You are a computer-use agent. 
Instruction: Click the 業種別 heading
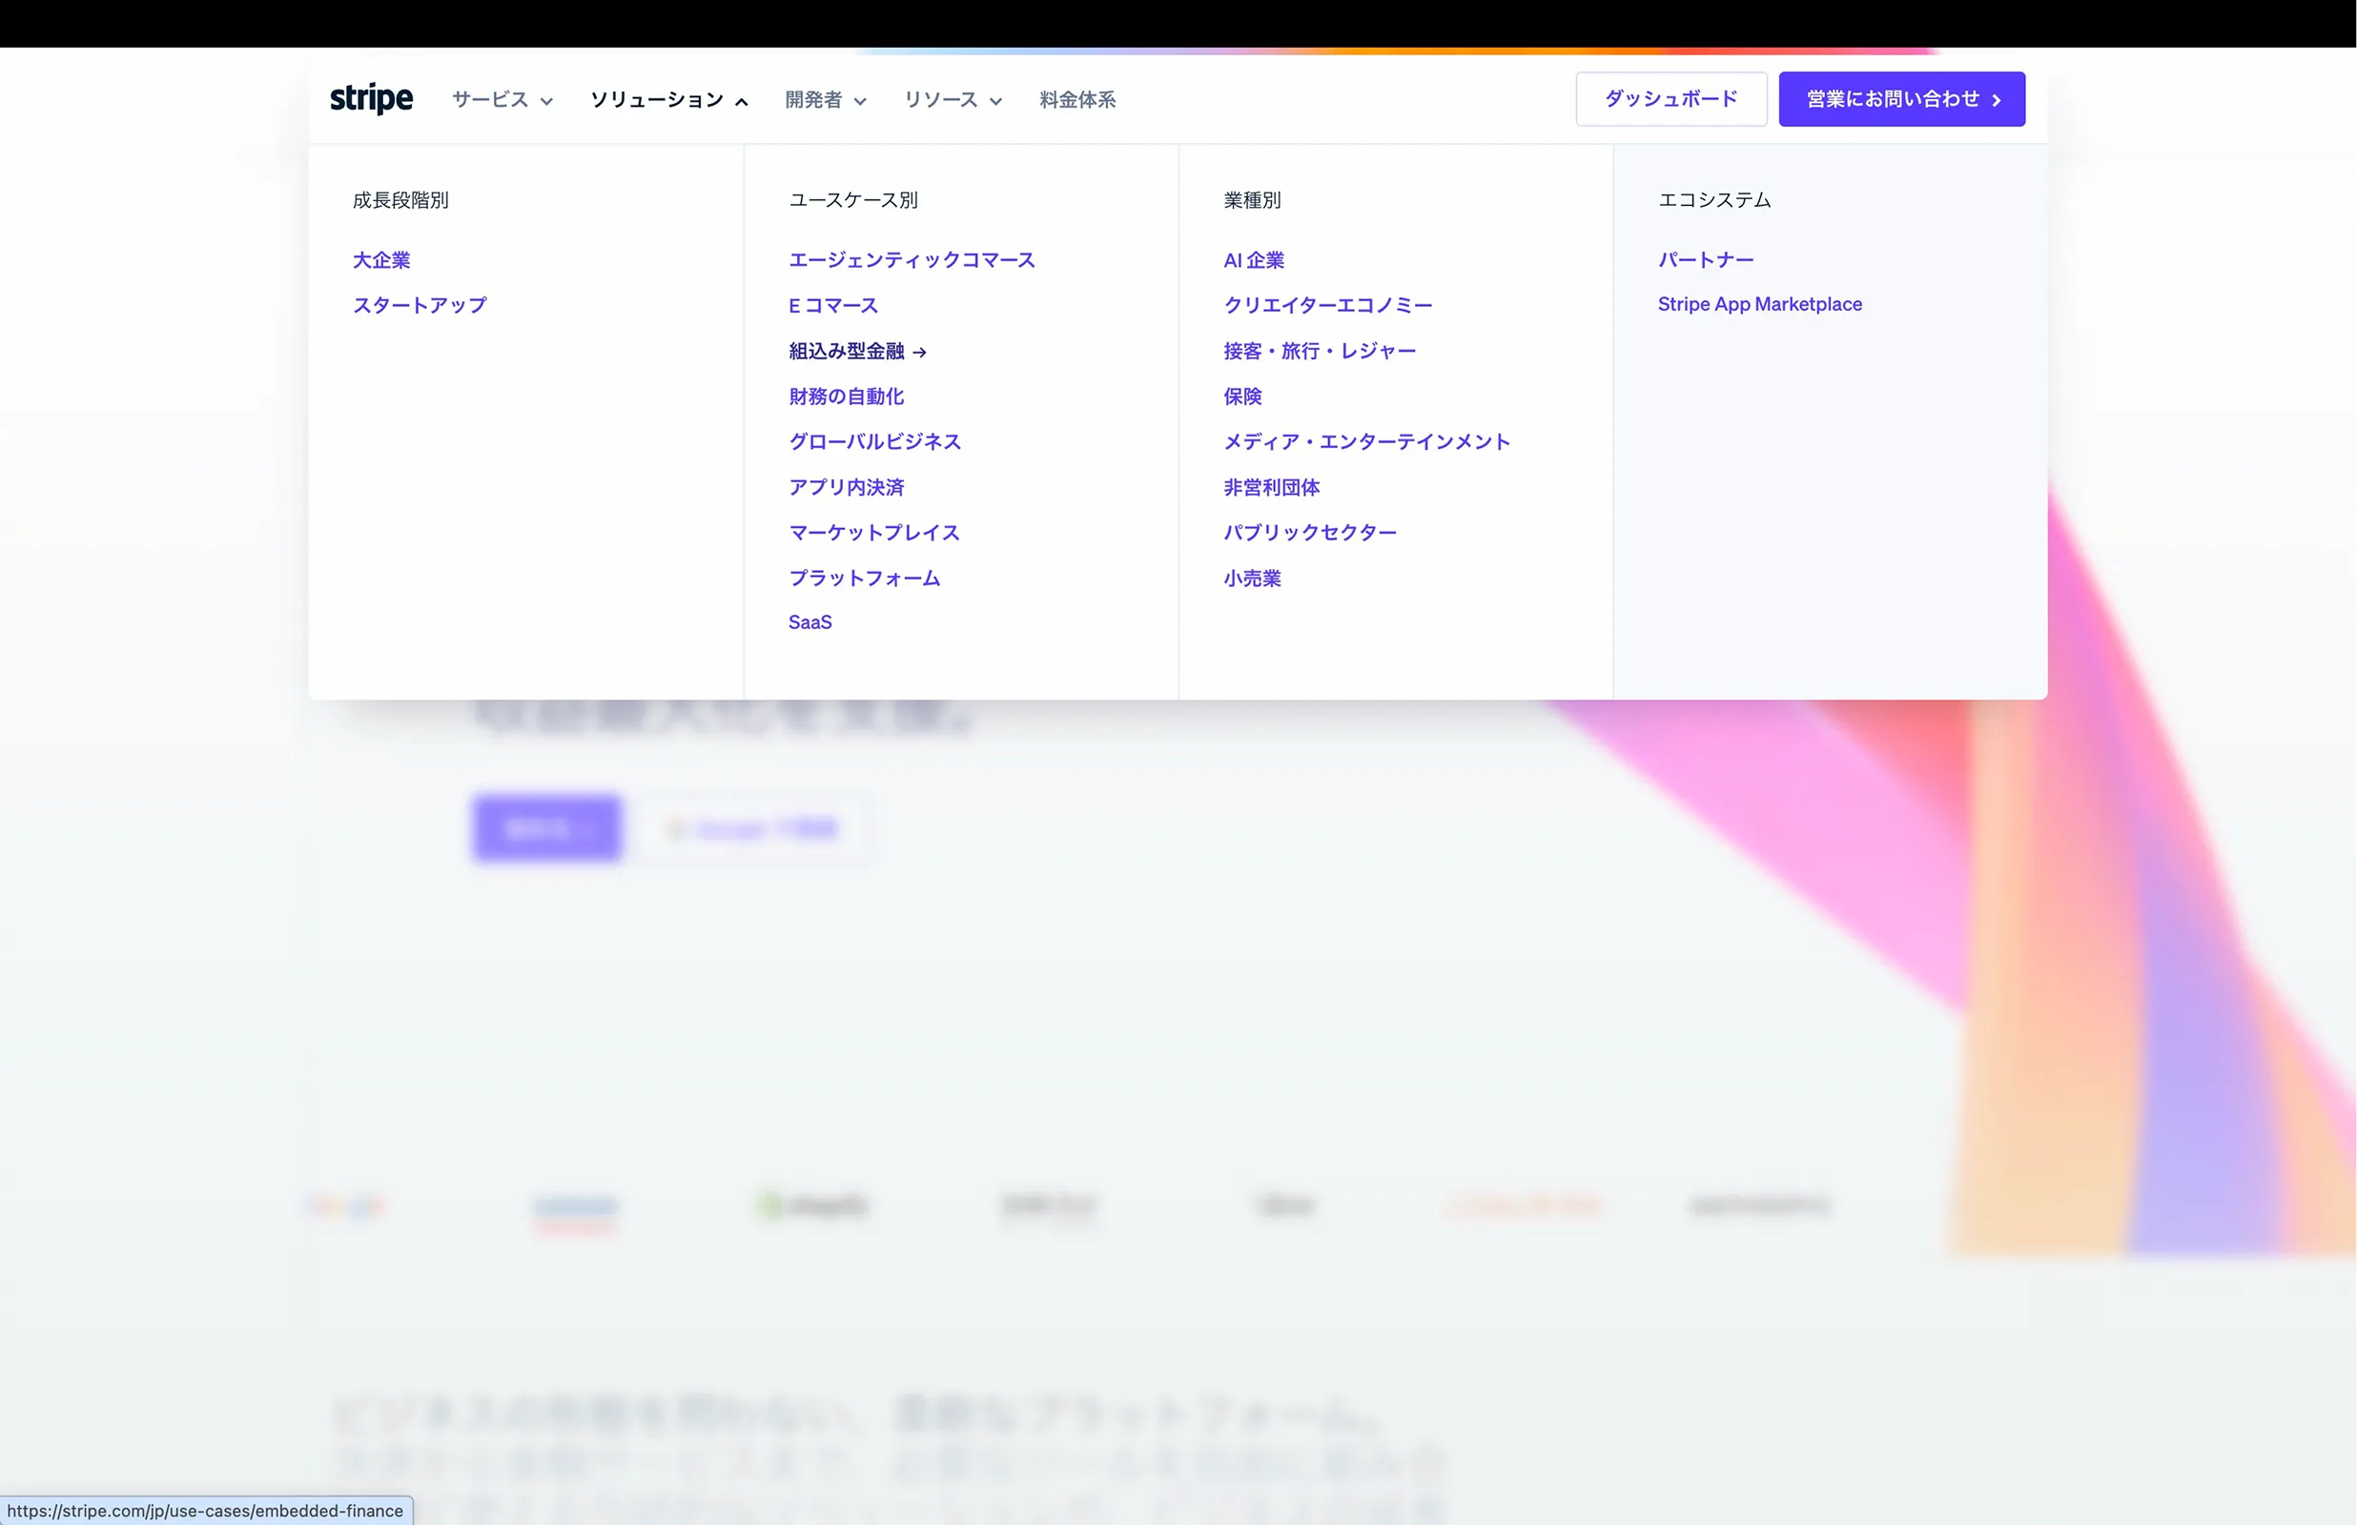point(1252,200)
